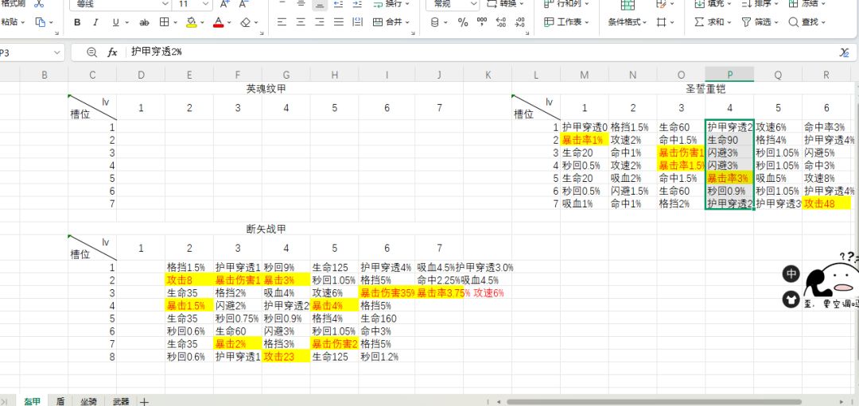
Task: Toggle align left
Action: tap(282, 22)
